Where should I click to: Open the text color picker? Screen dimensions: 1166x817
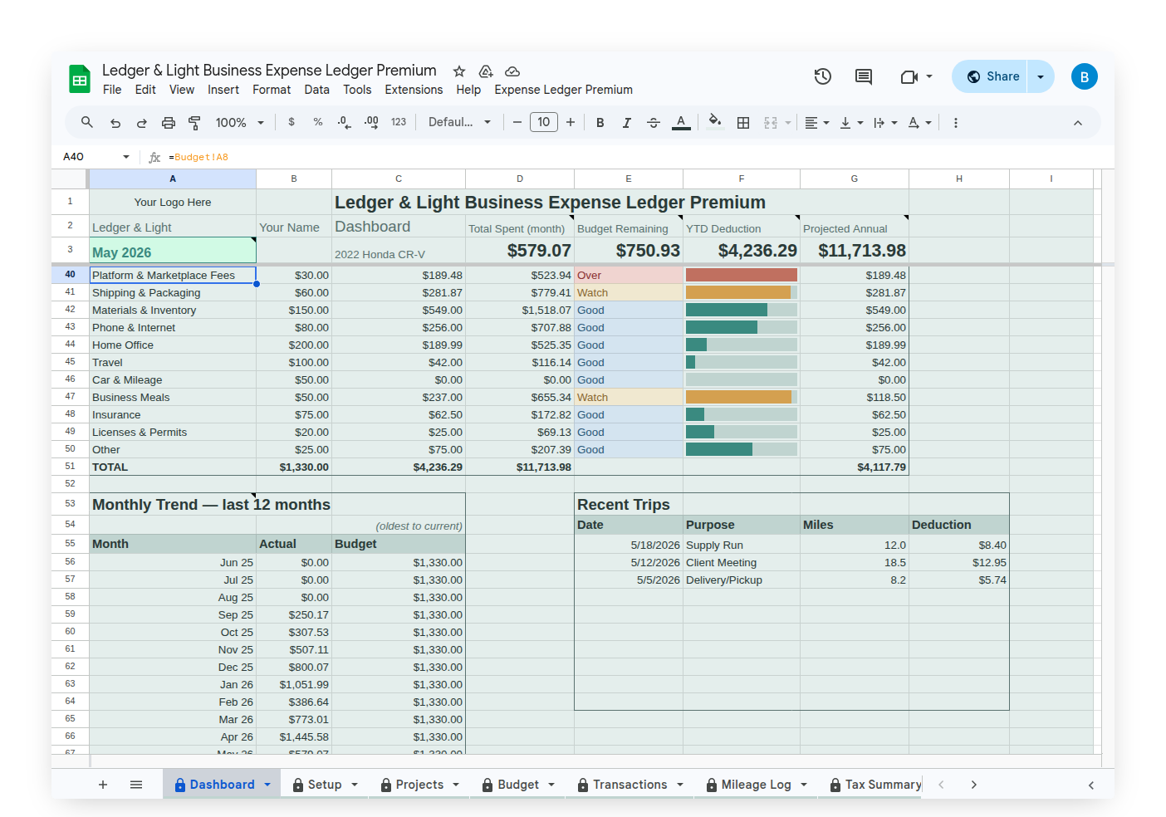pyautogui.click(x=681, y=123)
